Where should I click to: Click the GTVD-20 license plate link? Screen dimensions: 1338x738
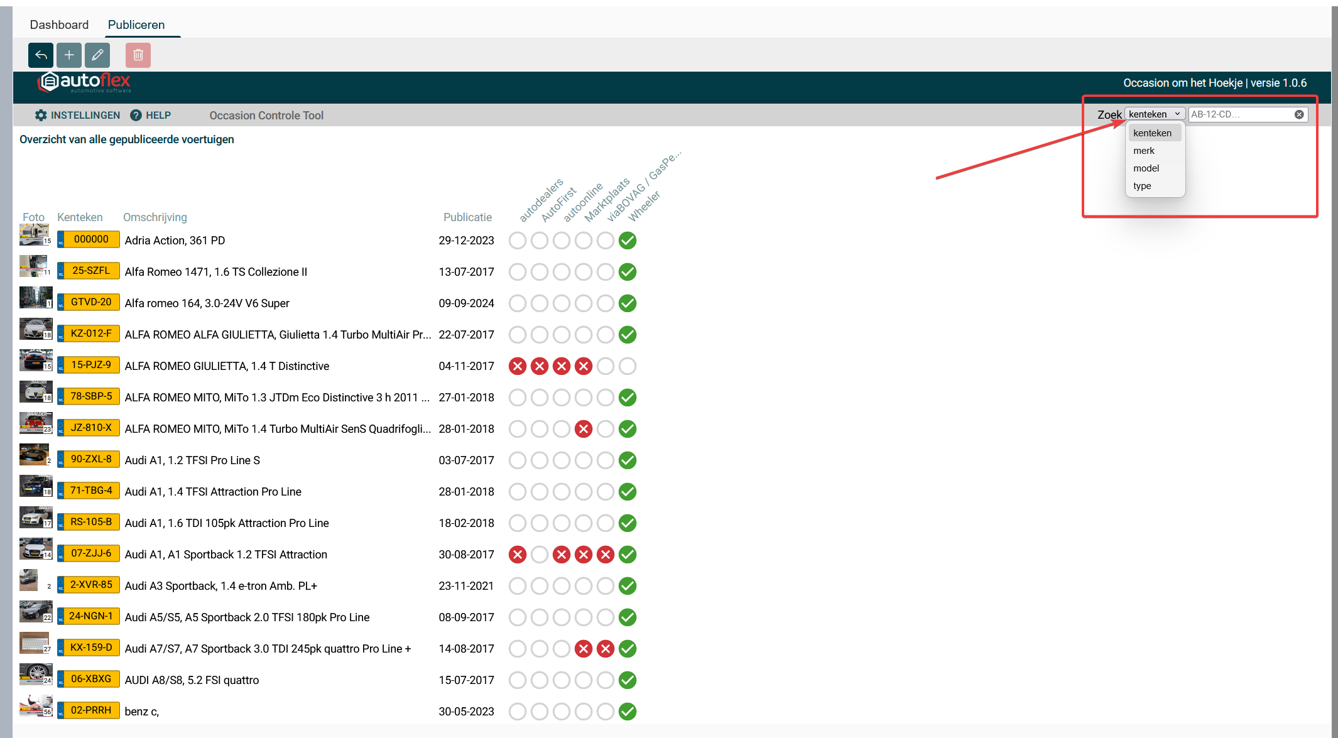[90, 302]
